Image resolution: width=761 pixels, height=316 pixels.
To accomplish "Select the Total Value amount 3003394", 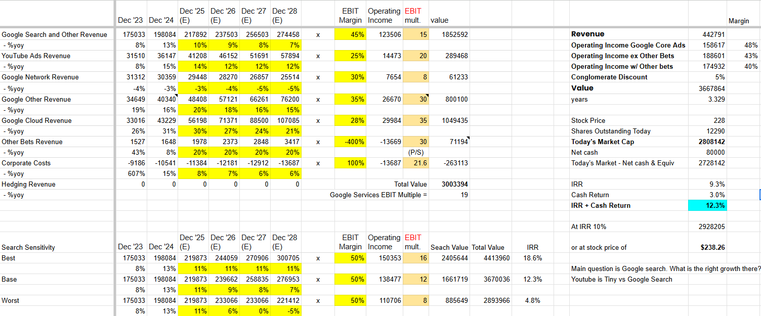I will (x=449, y=184).
